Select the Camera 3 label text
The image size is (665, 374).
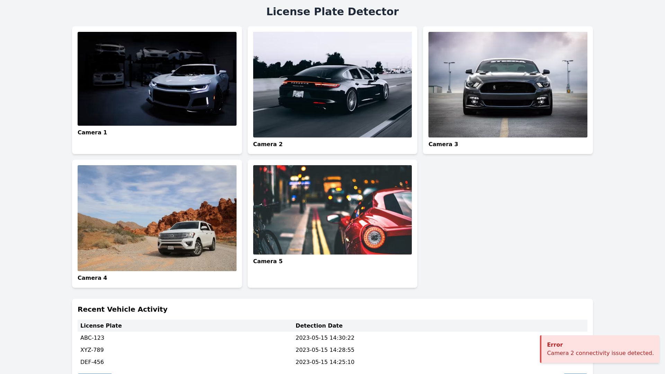pyautogui.click(x=443, y=144)
